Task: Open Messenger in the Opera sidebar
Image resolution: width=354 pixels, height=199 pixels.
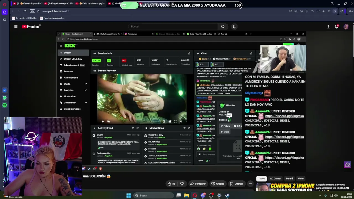Action: [x=4, y=90]
